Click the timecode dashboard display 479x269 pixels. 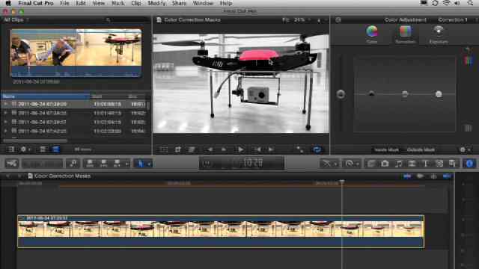pos(241,163)
